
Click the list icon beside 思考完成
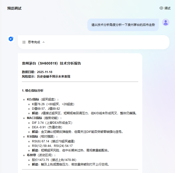pyautogui.click(x=24, y=42)
